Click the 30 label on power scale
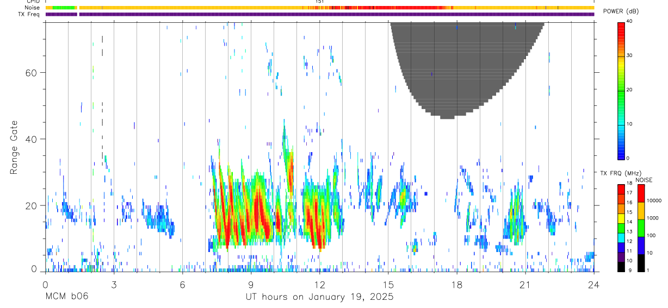 tap(630, 55)
